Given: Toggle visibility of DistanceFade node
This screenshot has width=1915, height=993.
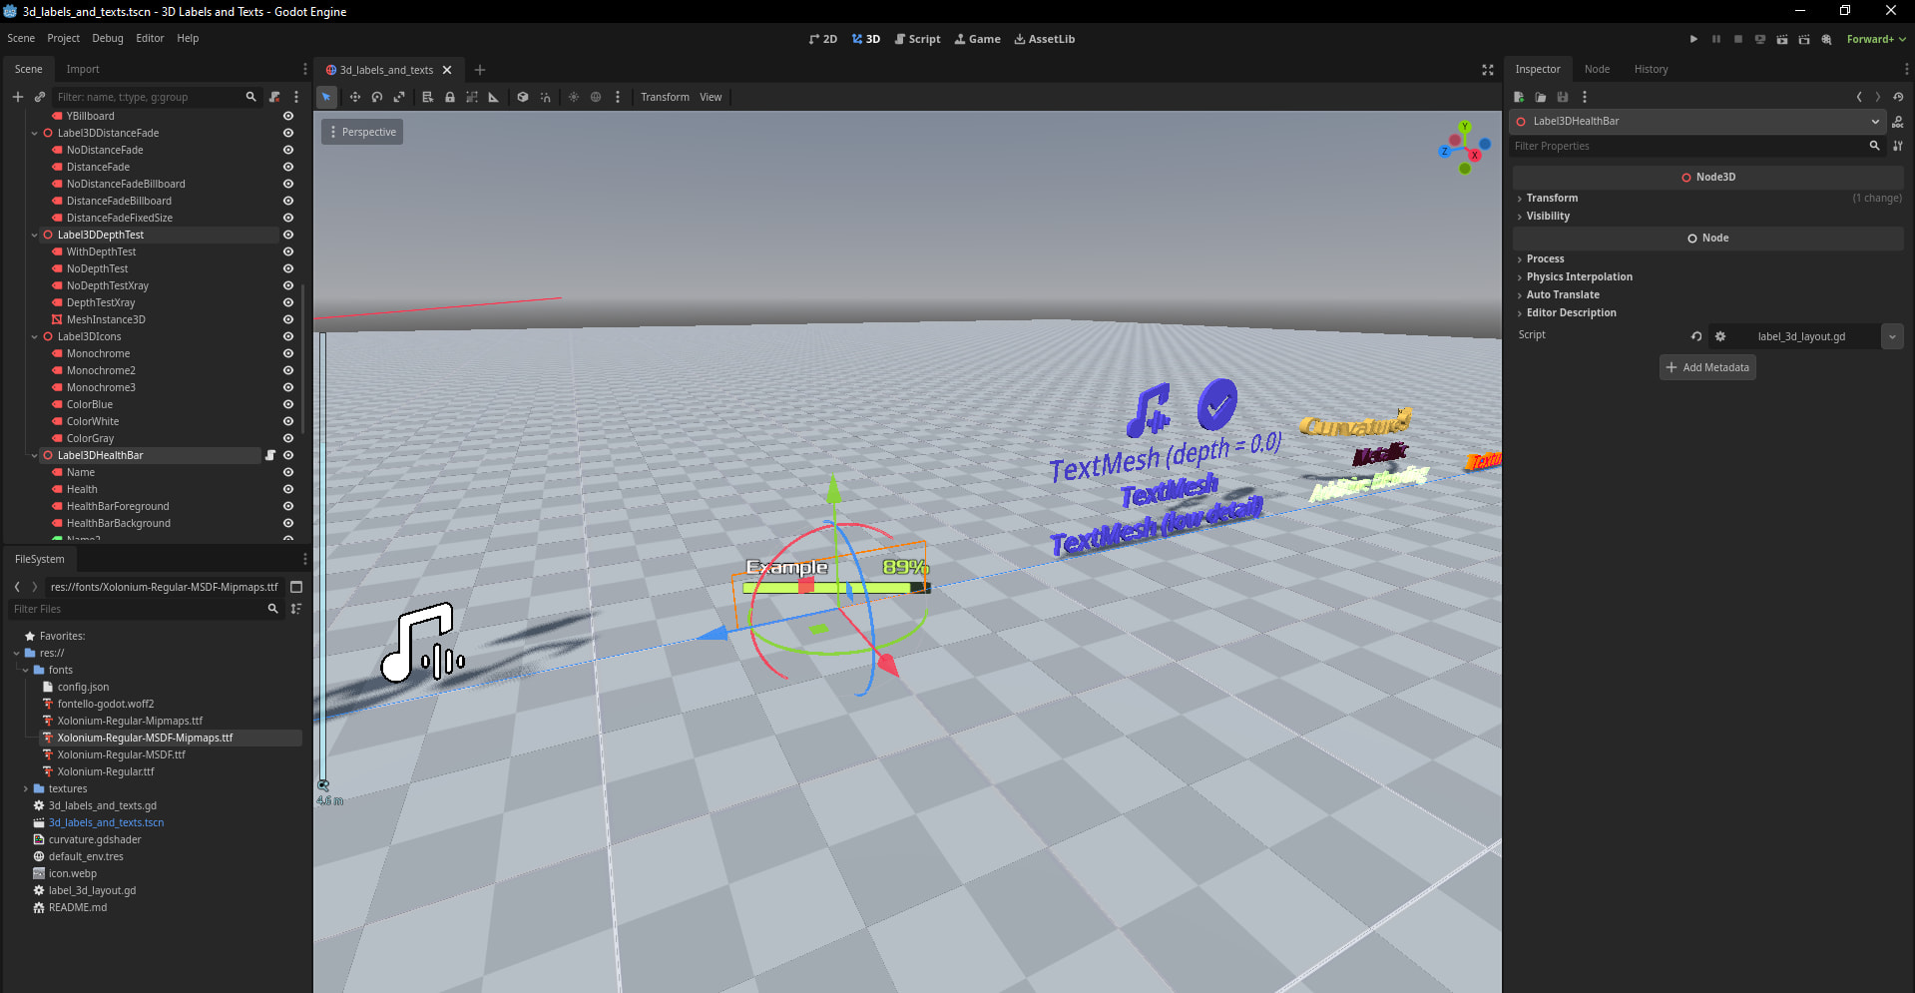Looking at the screenshot, I should pos(288,167).
